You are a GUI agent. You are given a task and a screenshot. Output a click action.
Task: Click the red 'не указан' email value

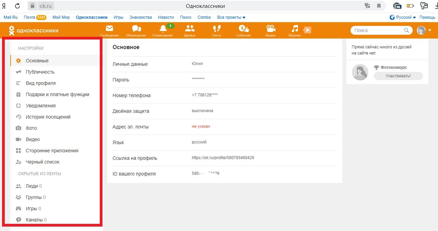tap(201, 126)
